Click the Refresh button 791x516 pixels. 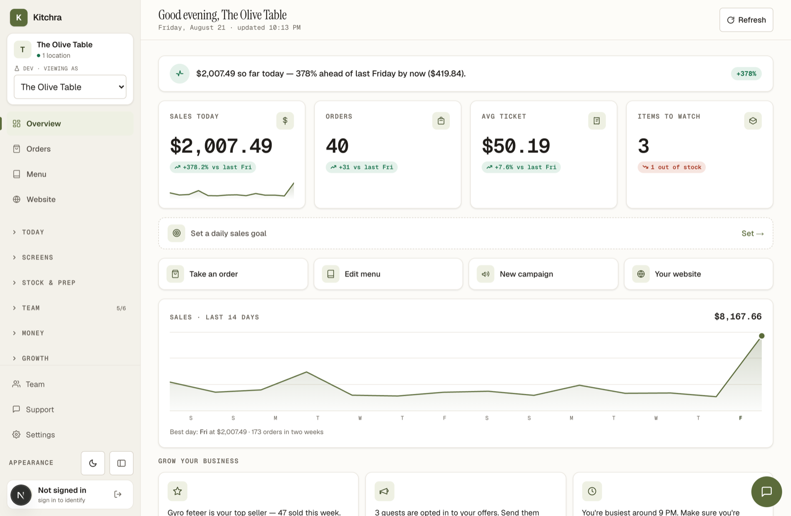click(746, 20)
